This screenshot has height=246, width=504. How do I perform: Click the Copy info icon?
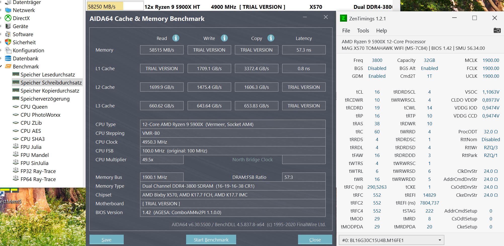(x=271, y=38)
